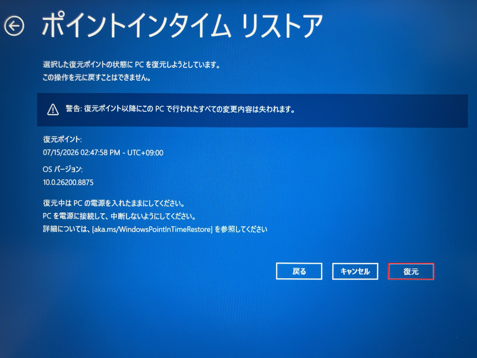This screenshot has height=358, width=477.
Task: Click the 復元ポイント: label
Action: (x=62, y=139)
